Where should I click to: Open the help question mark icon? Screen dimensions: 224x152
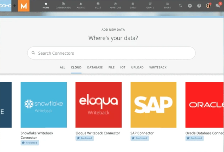pos(199,5)
